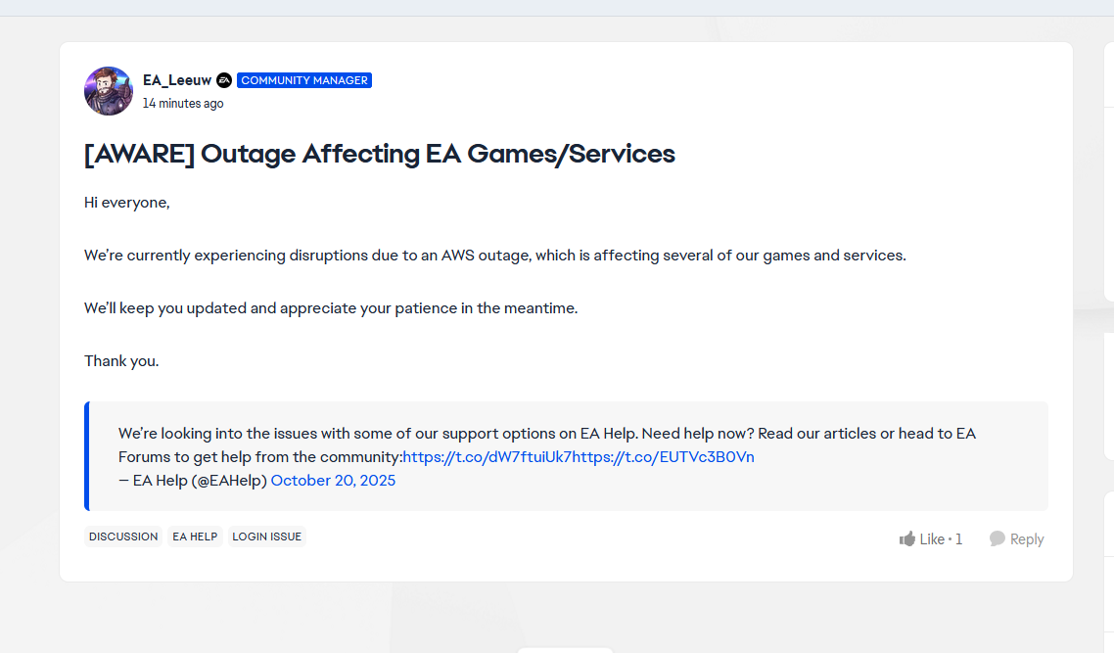The image size is (1114, 653).
Task: Open the EA_Leeuw username profile link
Action: pyautogui.click(x=176, y=80)
